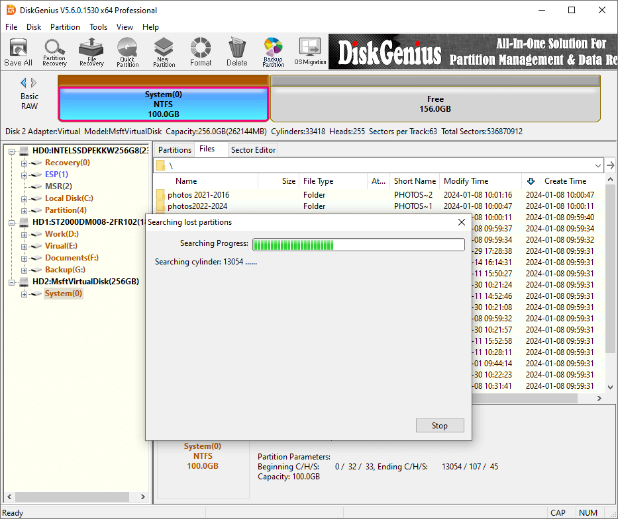Screen dimensions: 618x519
Task: Go to next disk arrow
Action: click(34, 83)
